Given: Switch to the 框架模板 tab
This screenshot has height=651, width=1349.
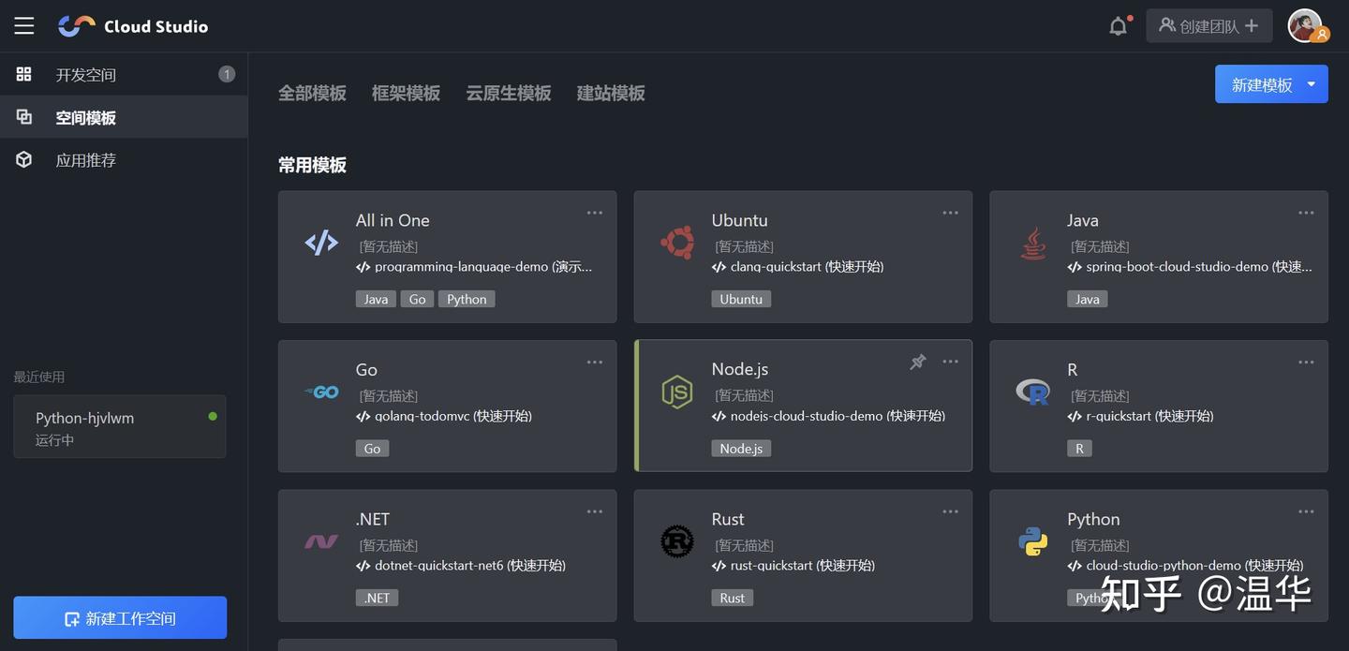Looking at the screenshot, I should 406,93.
